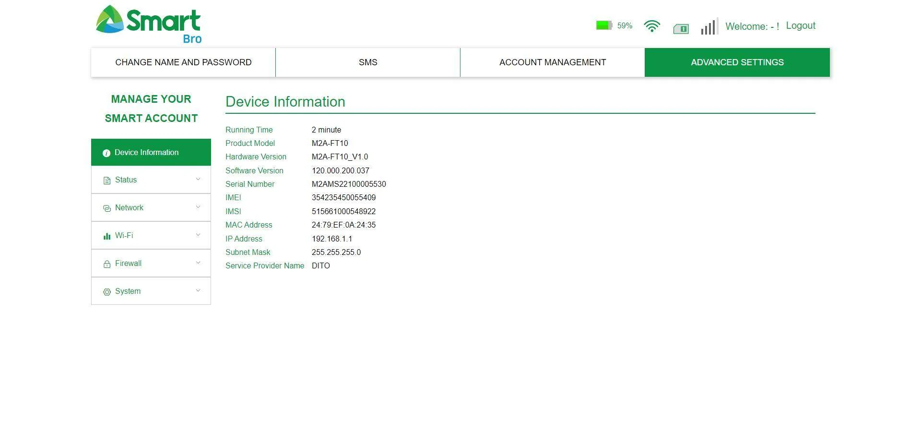Image resolution: width=921 pixels, height=434 pixels.
Task: Open the Account Management tab
Action: tap(553, 62)
